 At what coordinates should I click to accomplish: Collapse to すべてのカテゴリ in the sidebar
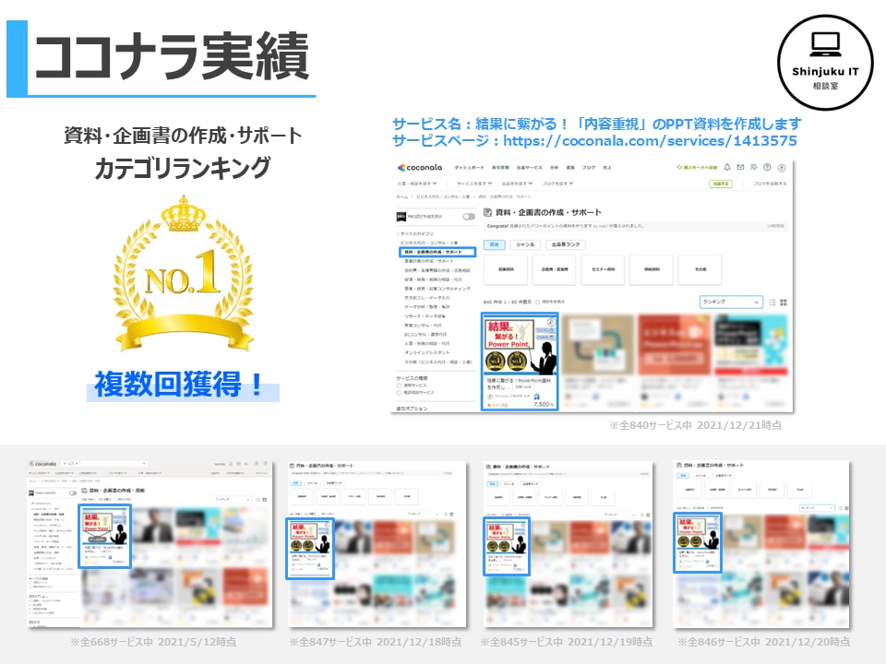click(416, 233)
